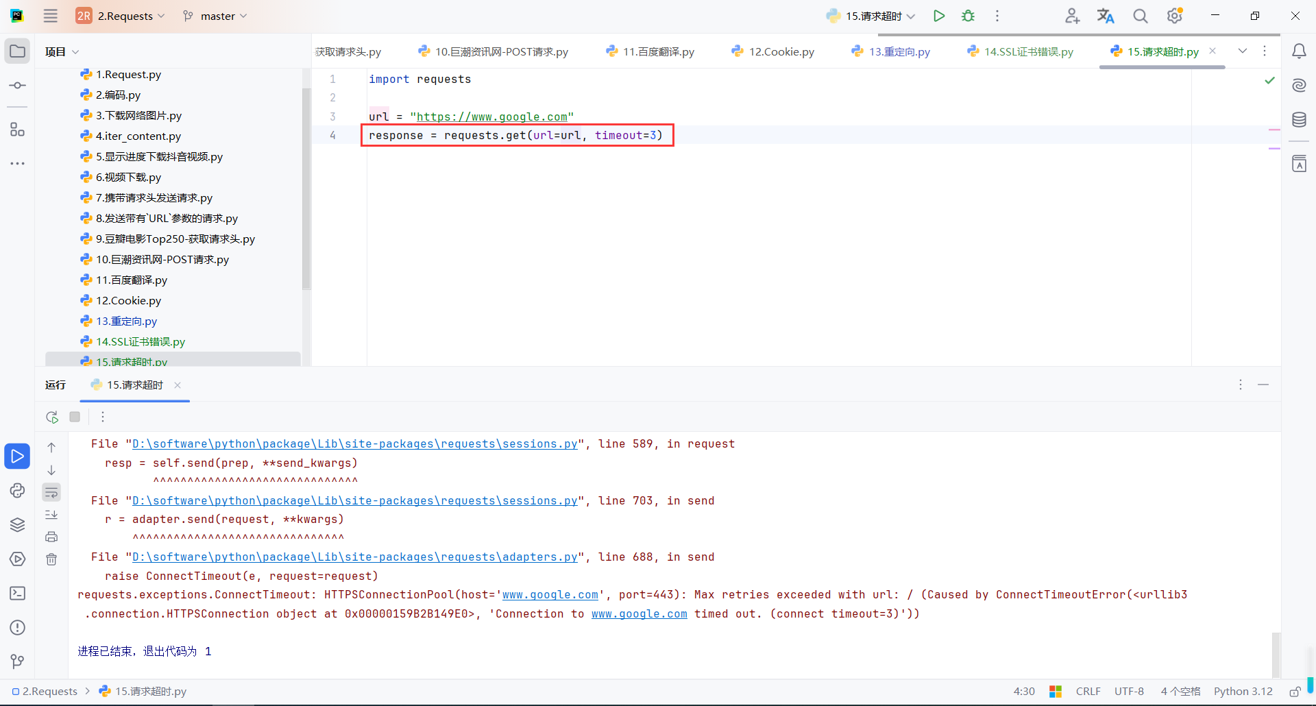Image resolution: width=1316 pixels, height=706 pixels.
Task: Open run configuration dropdown 15.请求超时
Action: [870, 16]
